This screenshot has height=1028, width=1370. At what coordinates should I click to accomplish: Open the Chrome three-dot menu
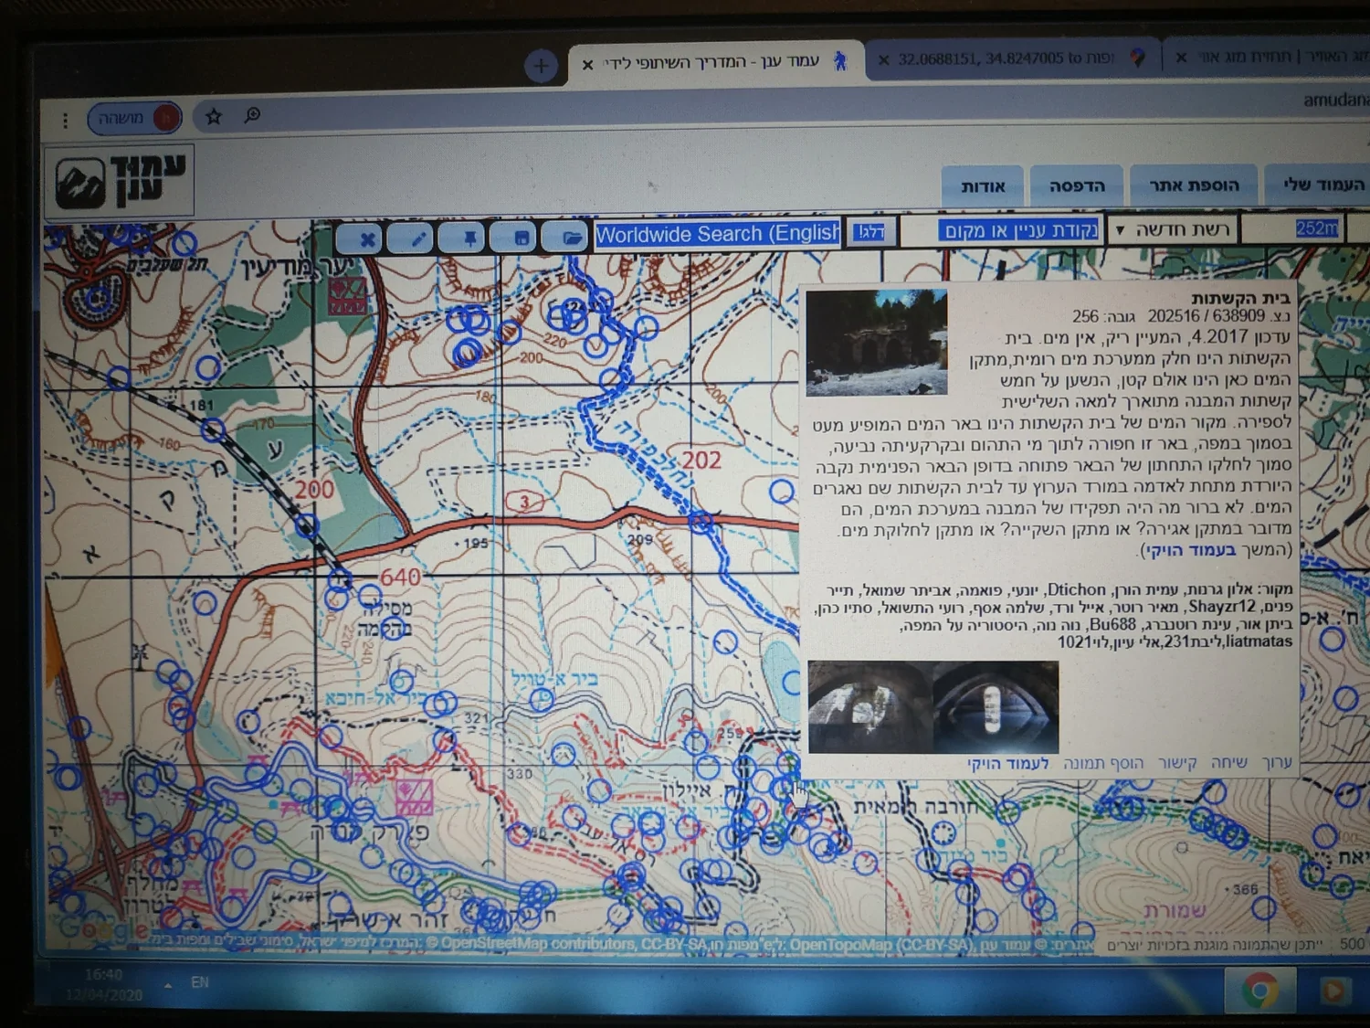(65, 120)
